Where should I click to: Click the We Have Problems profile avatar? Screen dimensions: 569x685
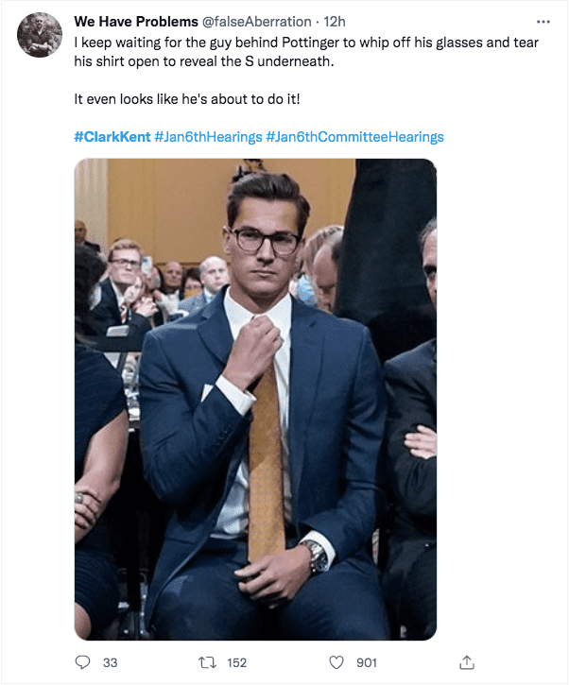(40, 35)
